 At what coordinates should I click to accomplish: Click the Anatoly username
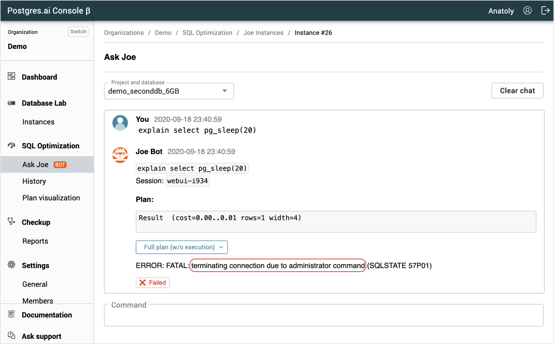pos(501,11)
